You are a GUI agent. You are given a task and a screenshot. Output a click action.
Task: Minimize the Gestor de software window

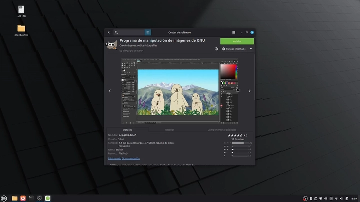(x=242, y=33)
